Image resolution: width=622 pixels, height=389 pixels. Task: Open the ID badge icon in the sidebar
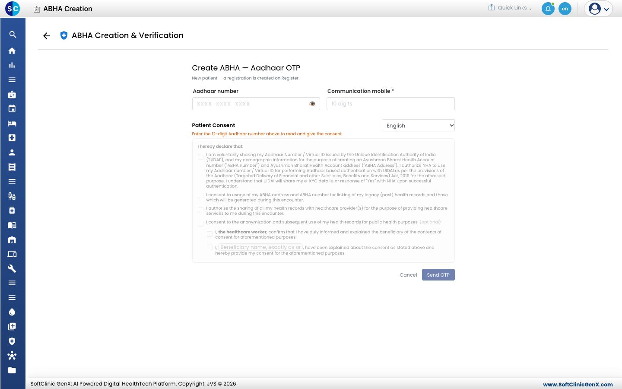click(12, 94)
